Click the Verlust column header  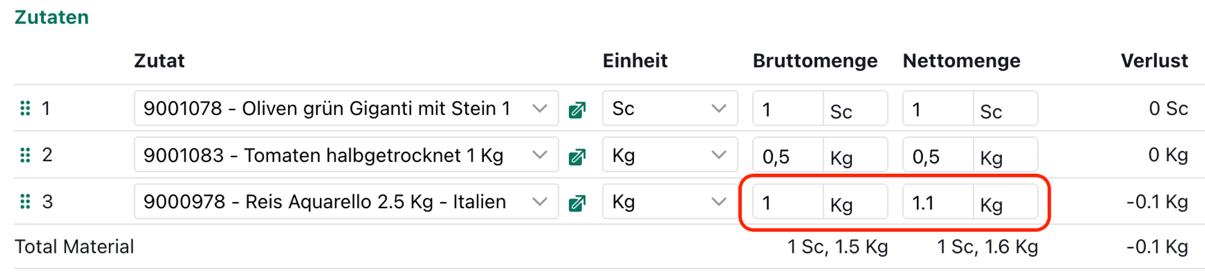click(x=1154, y=61)
